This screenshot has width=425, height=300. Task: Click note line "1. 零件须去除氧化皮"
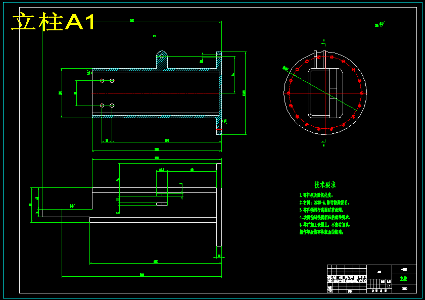tap(316, 195)
